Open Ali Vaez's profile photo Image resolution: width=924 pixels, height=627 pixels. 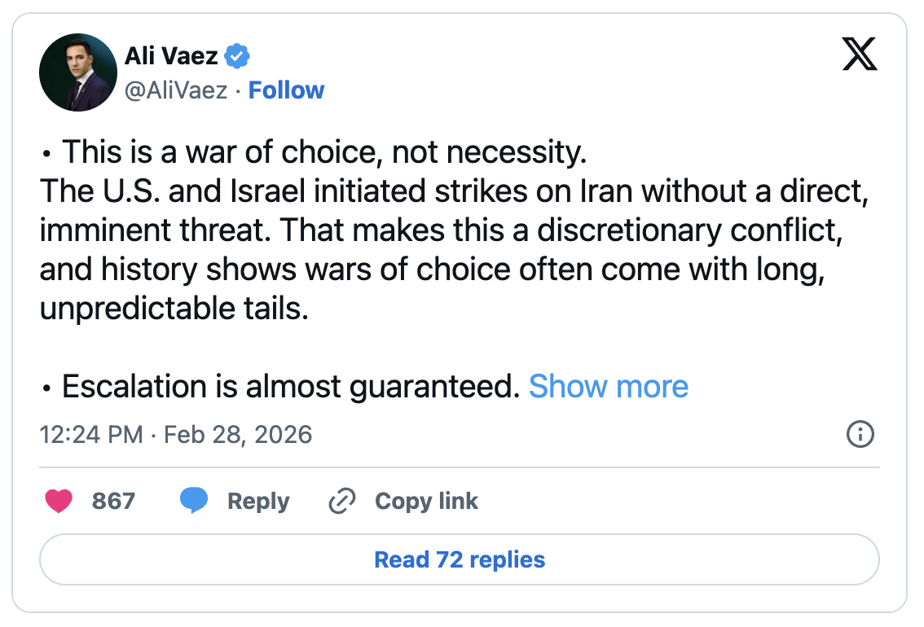[78, 72]
